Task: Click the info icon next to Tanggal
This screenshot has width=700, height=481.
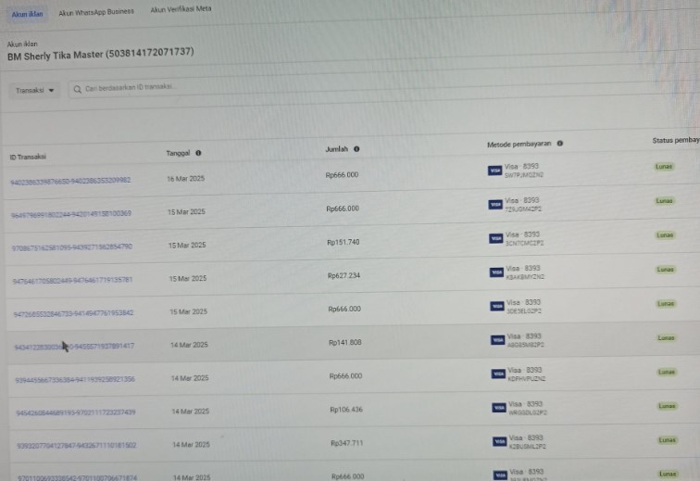Action: (x=199, y=153)
